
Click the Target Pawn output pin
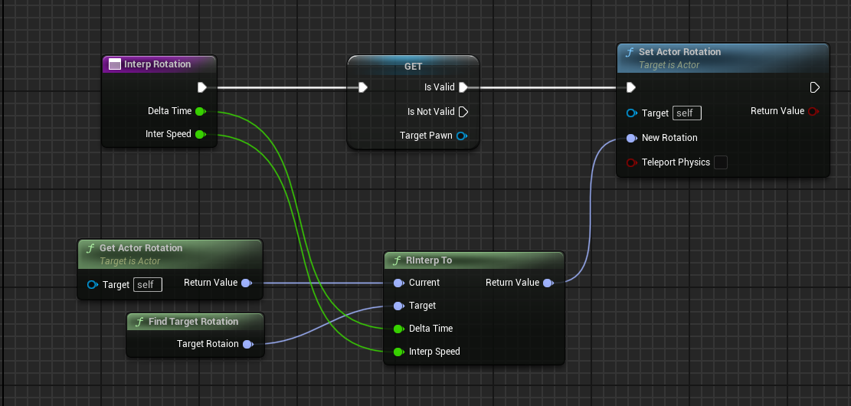pyautogui.click(x=461, y=136)
